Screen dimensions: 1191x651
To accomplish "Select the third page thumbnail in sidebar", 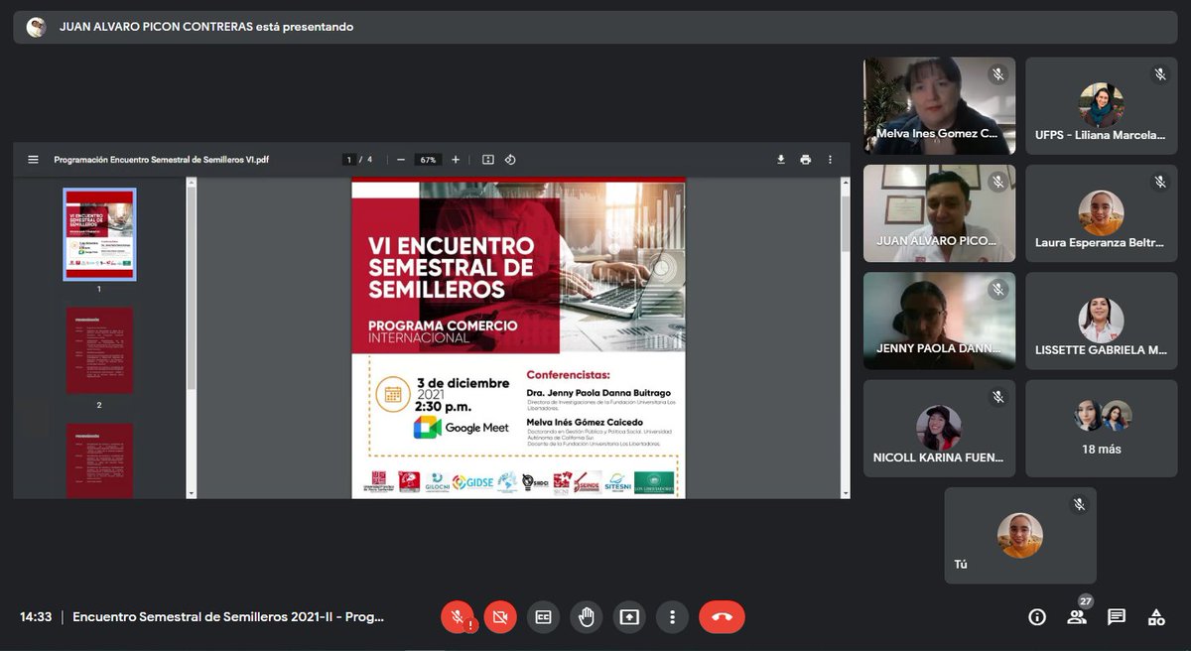I will (99, 461).
